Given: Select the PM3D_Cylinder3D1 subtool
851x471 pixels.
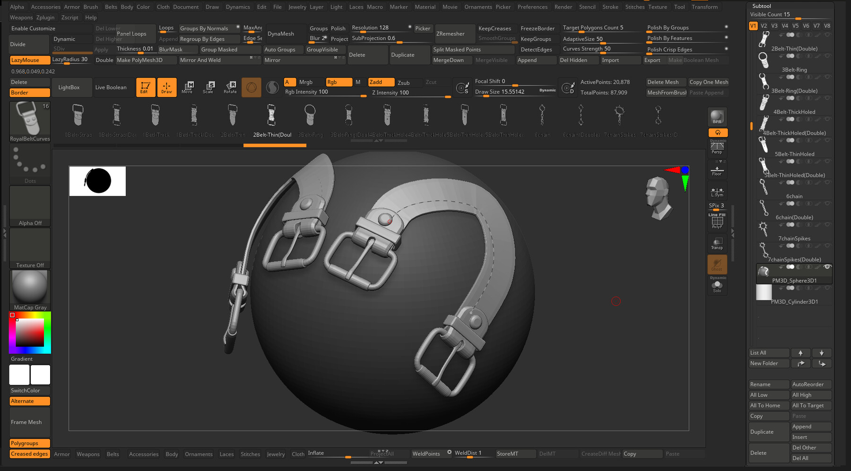Looking at the screenshot, I should 794,295.
